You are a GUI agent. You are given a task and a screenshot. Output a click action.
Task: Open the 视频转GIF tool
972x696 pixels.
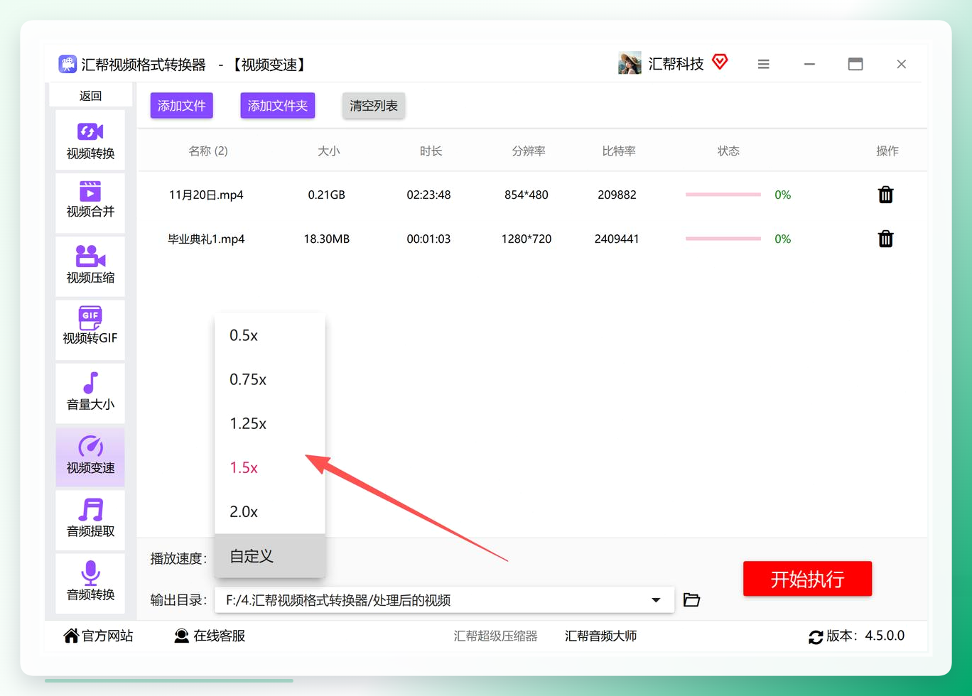[90, 330]
